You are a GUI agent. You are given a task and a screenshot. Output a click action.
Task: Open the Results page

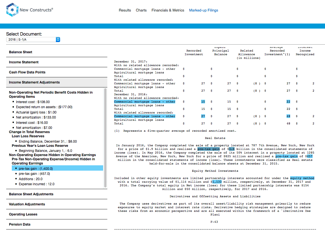(125, 10)
